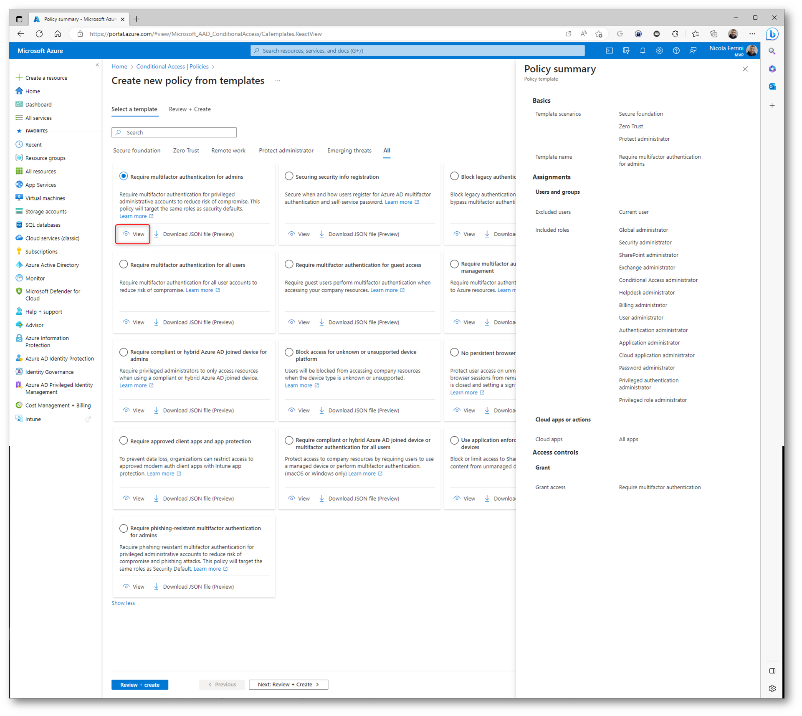Switch to Select a template tab
Image resolution: width=802 pixels, height=716 pixels.
click(x=134, y=109)
